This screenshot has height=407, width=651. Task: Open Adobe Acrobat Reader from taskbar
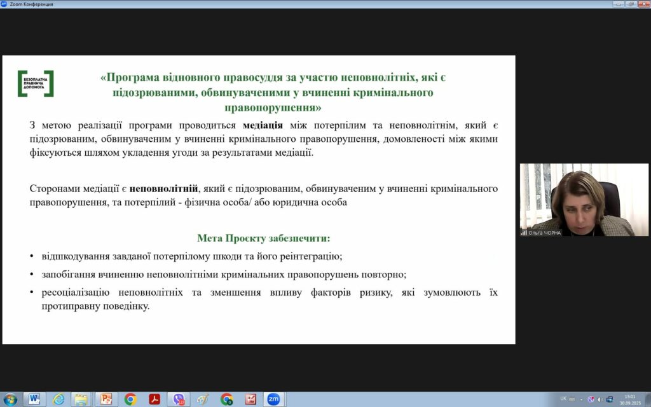pyautogui.click(x=154, y=399)
